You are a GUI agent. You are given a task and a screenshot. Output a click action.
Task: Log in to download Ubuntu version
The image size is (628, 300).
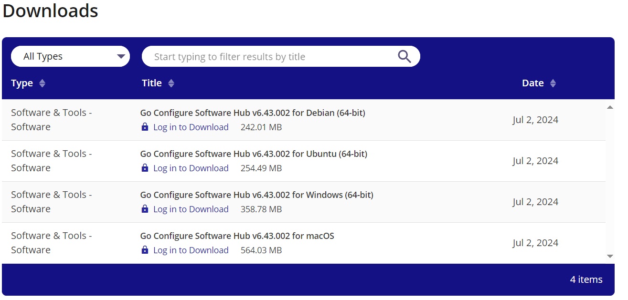(191, 168)
